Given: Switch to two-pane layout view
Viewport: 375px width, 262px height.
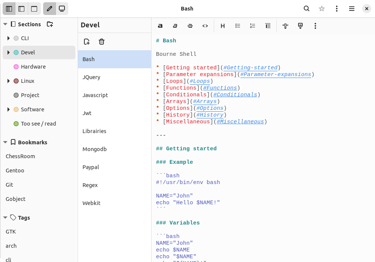Looking at the screenshot, I should (21, 9).
